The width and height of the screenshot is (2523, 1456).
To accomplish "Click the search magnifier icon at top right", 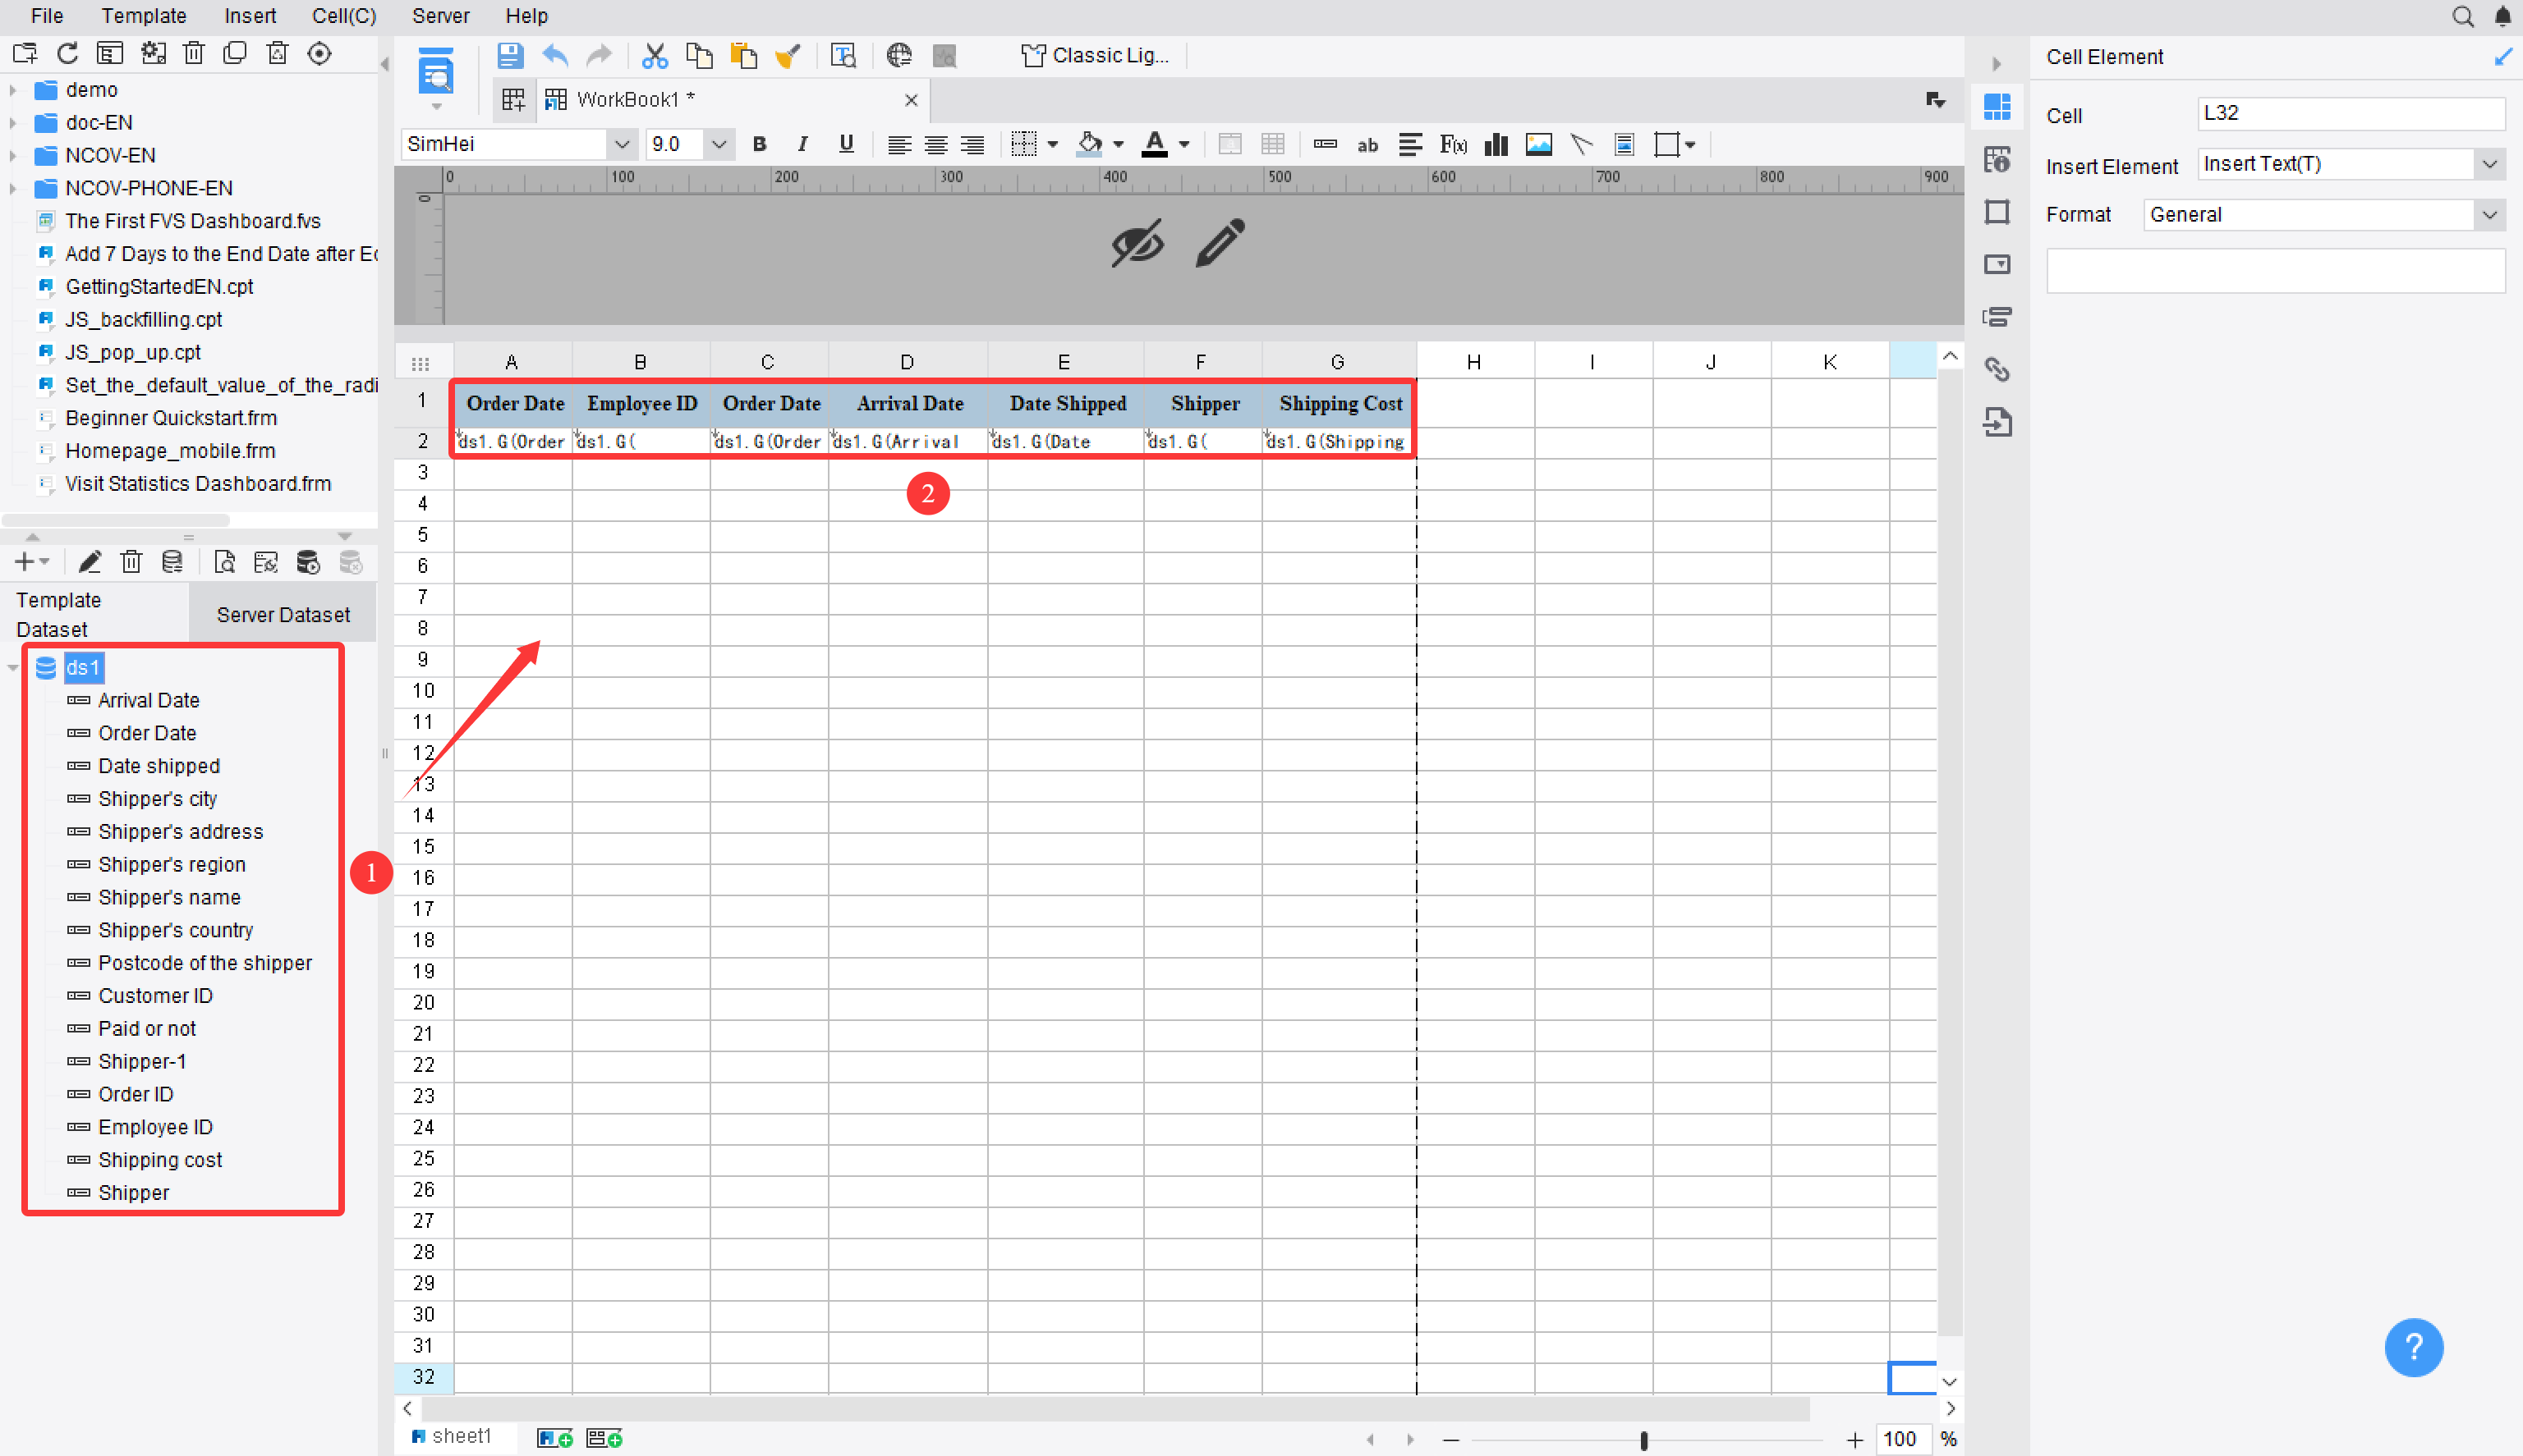I will point(2462,16).
